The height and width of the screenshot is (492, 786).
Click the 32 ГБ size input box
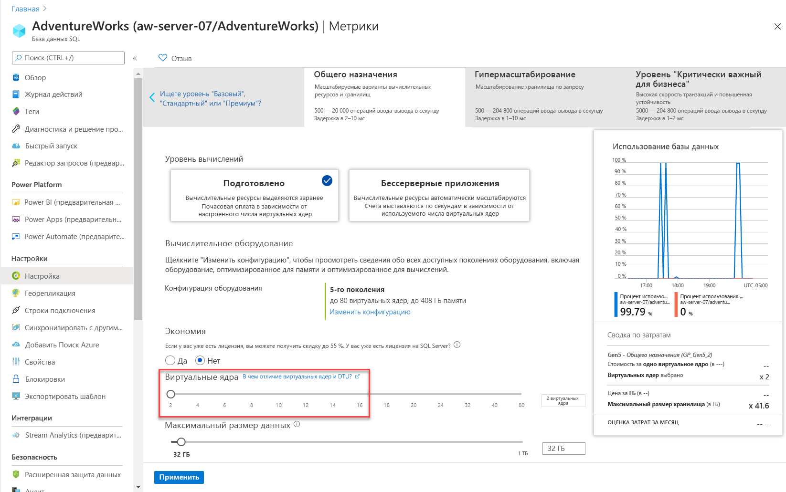click(x=563, y=449)
